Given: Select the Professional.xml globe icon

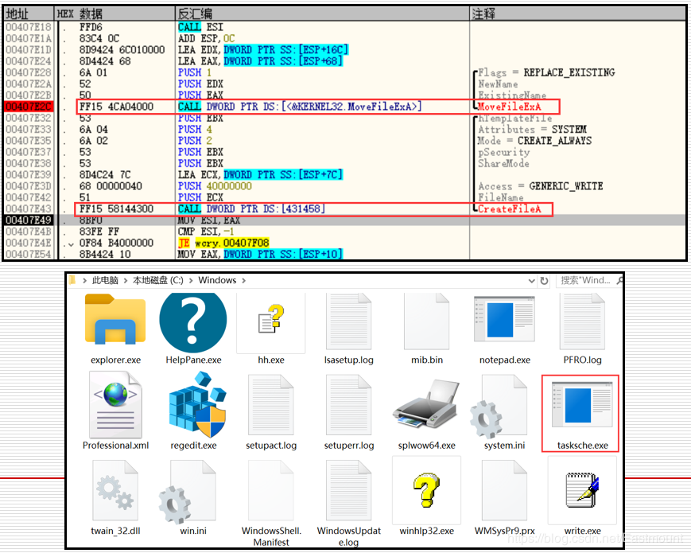Looking at the screenshot, I should [x=115, y=405].
